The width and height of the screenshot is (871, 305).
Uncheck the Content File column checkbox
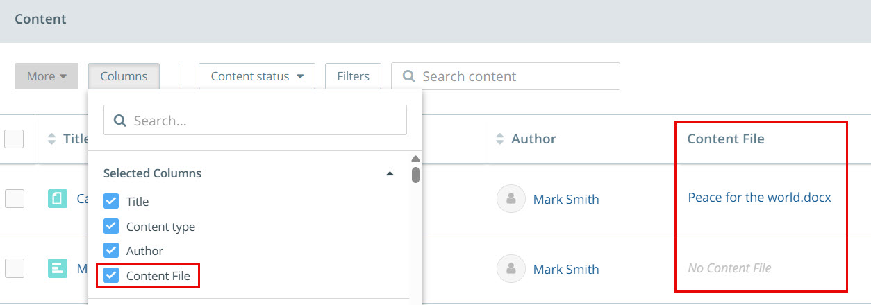pos(111,276)
